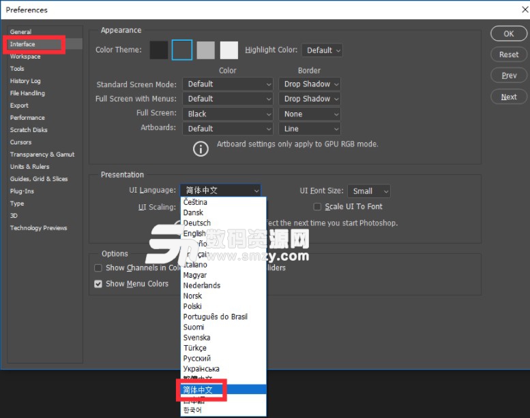This screenshot has height=418, width=530.
Task: Open the Highlight Color dropdown
Action: (323, 50)
